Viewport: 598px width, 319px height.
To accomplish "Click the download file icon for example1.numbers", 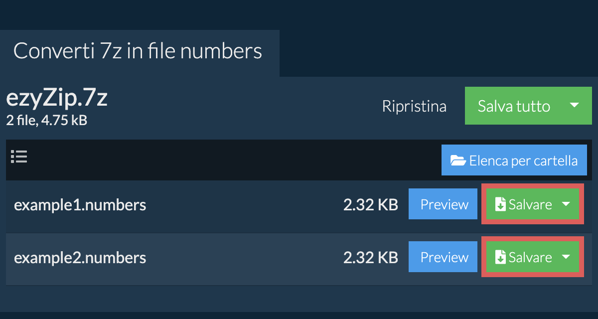I will 500,204.
